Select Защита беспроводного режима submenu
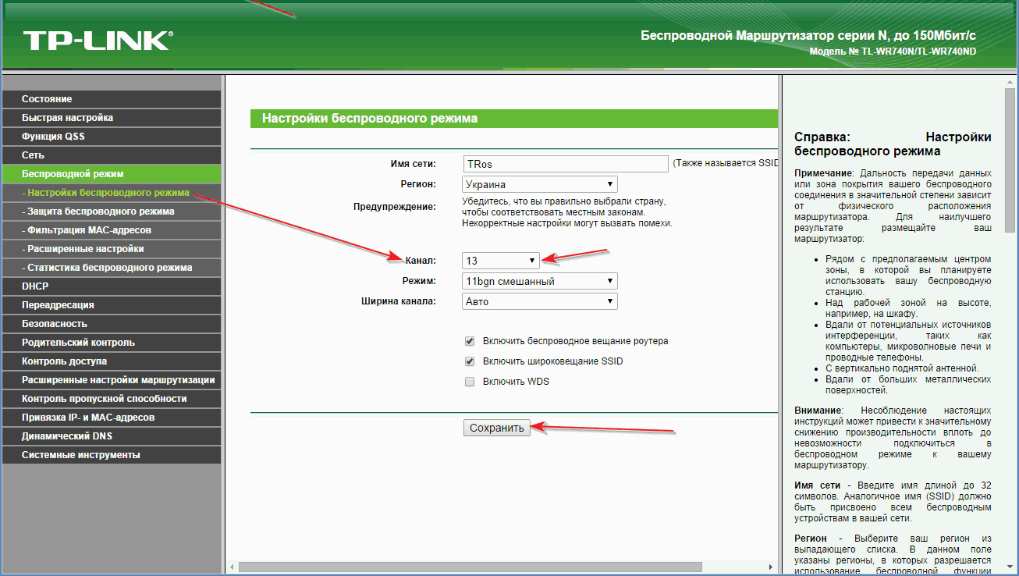Screen dimensions: 1019x576 click(98, 212)
